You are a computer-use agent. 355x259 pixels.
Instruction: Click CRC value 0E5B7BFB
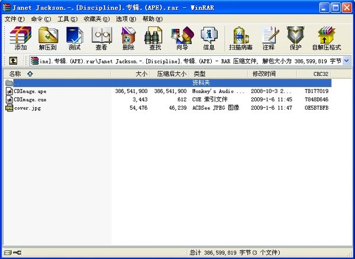[317, 108]
